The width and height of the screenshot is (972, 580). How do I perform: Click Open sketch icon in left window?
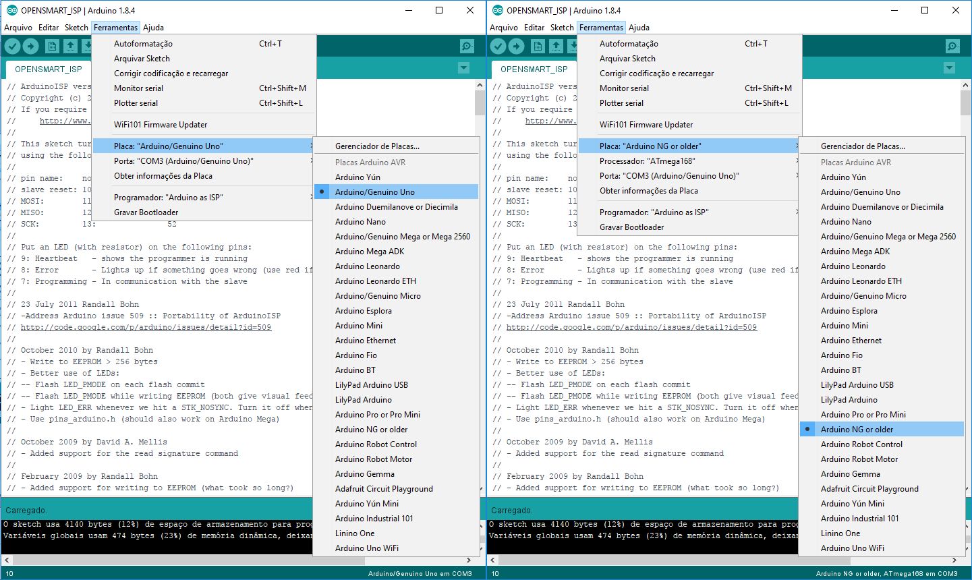click(70, 46)
